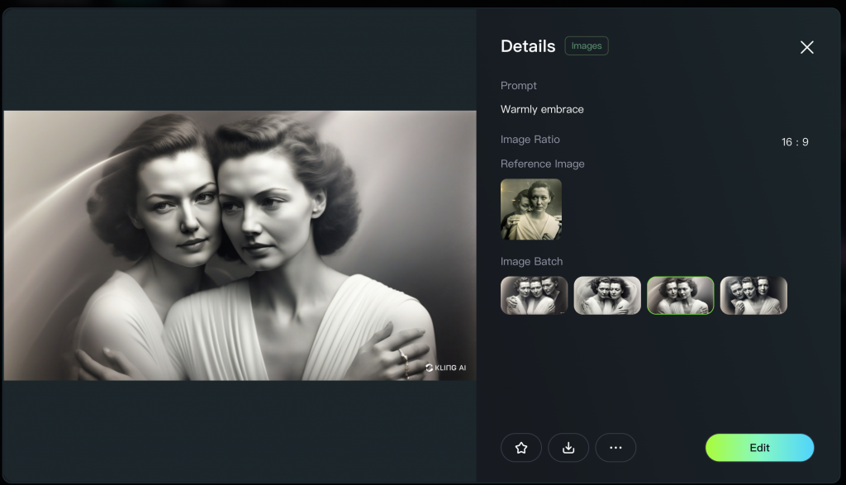
Task: Click the 'Image Ratio' label
Action: pyautogui.click(x=530, y=140)
